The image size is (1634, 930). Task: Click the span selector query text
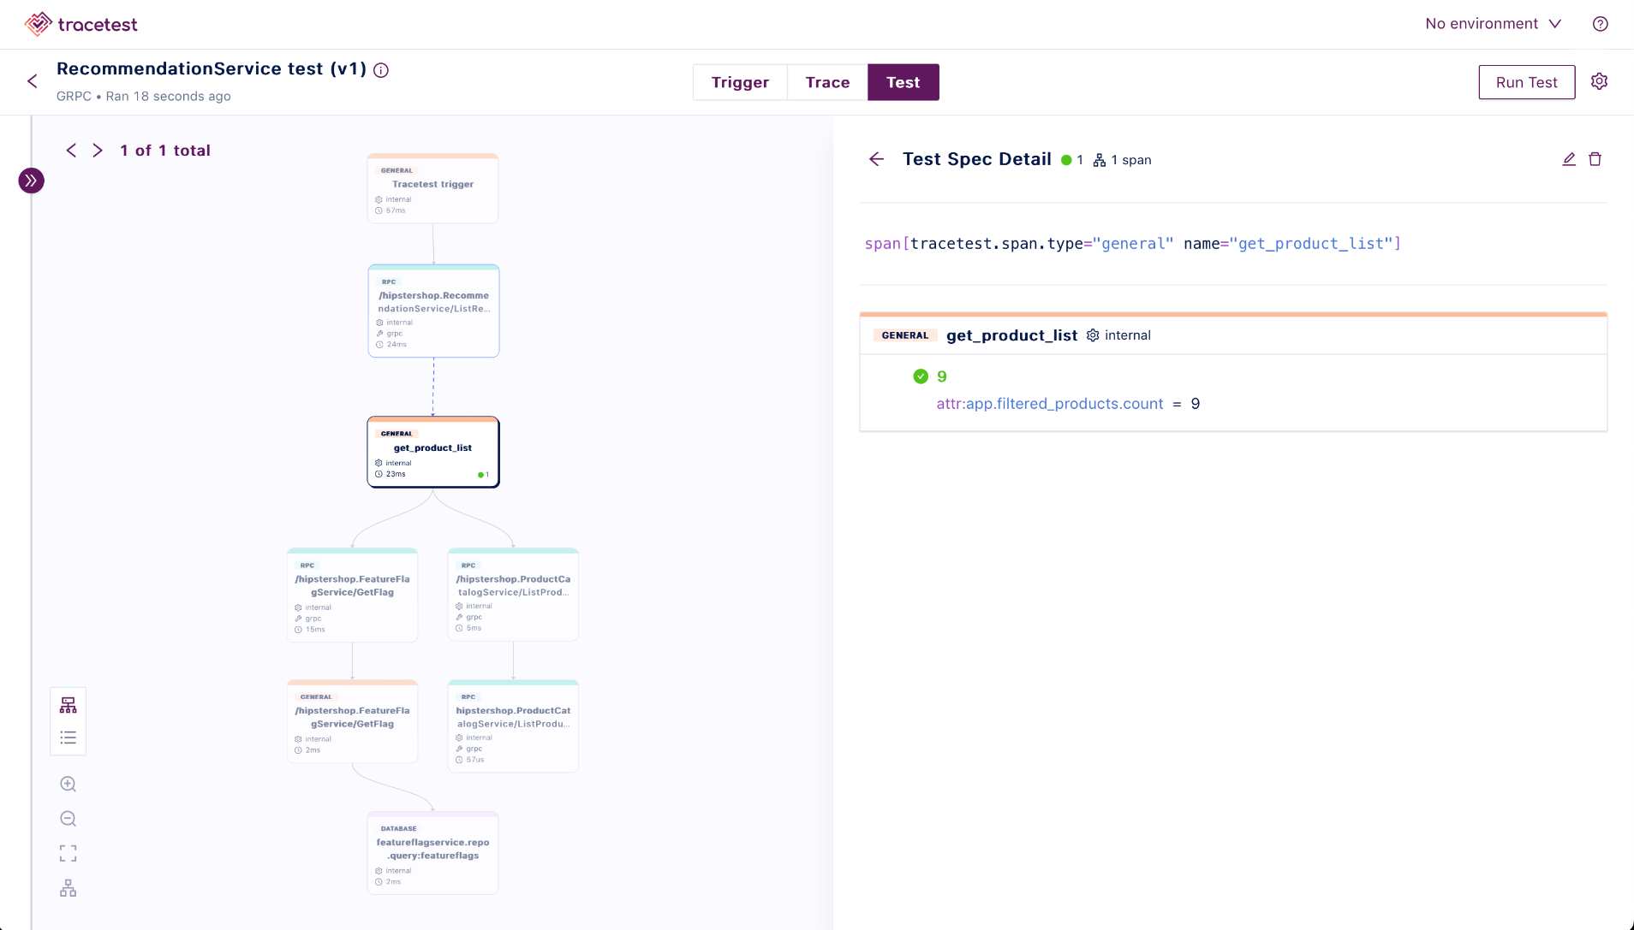(x=1132, y=244)
